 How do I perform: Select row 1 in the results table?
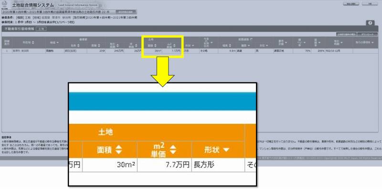click(x=190, y=51)
